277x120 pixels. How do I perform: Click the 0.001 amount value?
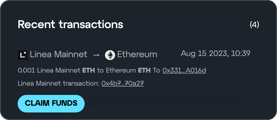(27, 71)
